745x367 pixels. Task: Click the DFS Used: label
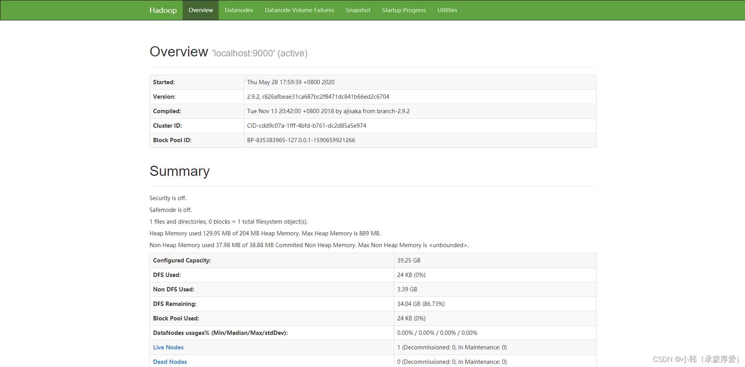click(167, 275)
